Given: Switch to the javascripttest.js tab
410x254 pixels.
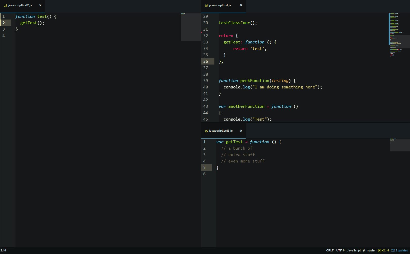Looking at the screenshot, I should click(220, 5).
